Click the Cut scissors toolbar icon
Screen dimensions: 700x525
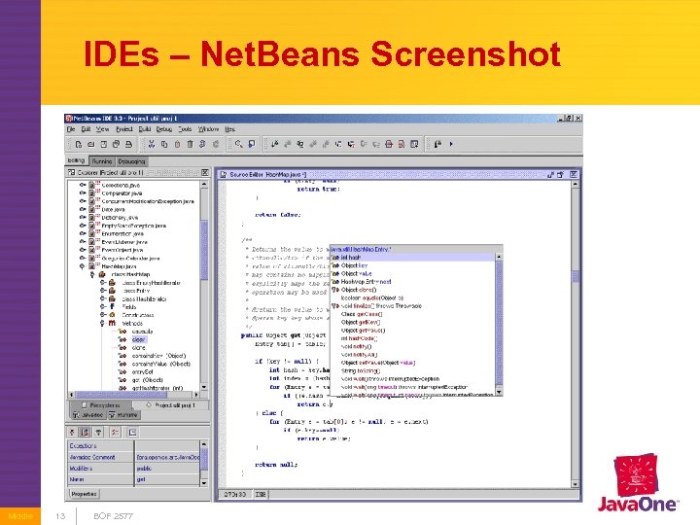pyautogui.click(x=152, y=144)
